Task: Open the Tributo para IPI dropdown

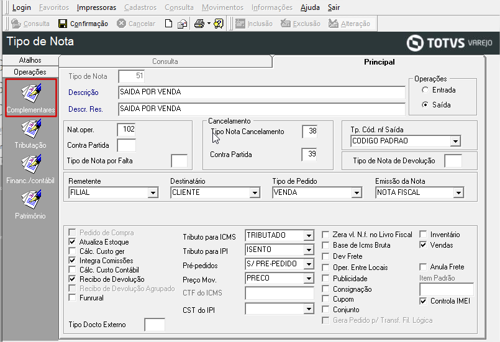Action: click(x=309, y=250)
